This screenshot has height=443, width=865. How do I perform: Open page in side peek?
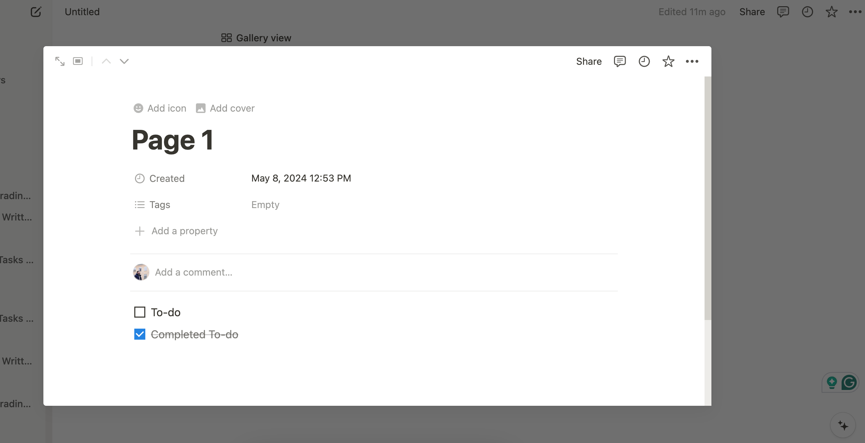point(77,61)
